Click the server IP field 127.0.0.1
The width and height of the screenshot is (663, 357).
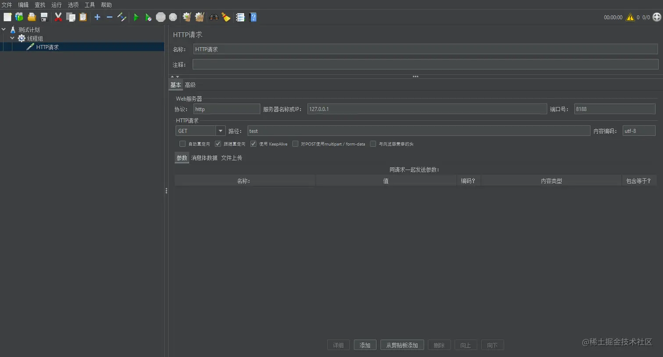(x=427, y=109)
